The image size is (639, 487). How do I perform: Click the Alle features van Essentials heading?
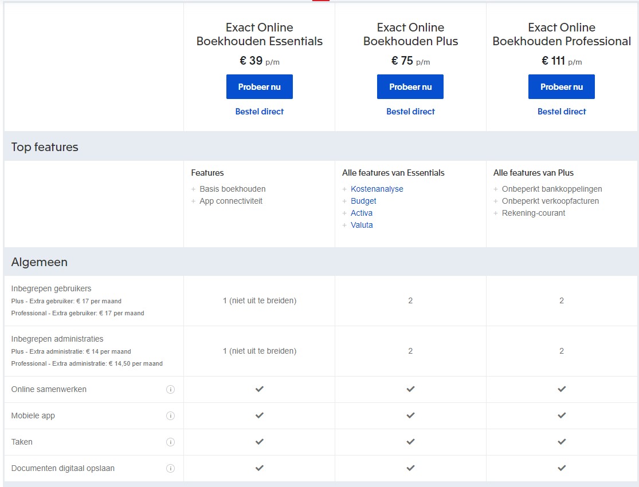[x=393, y=172]
